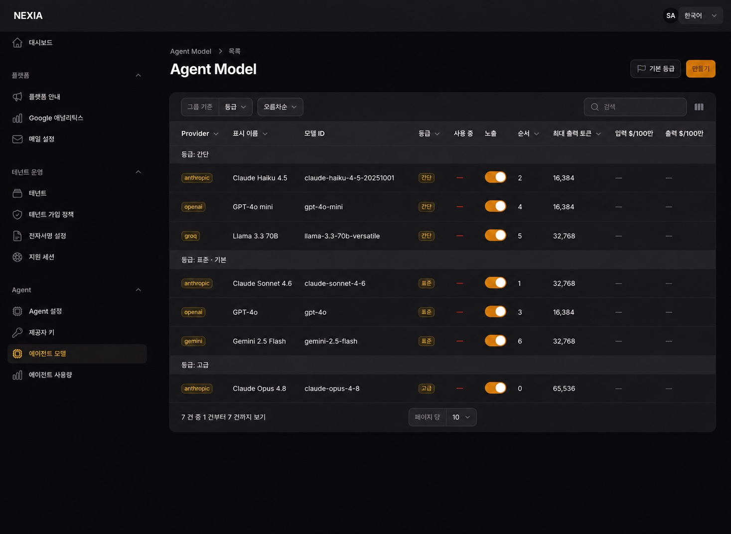Sort by 표시 이름 column header
This screenshot has height=534, width=731.
pyautogui.click(x=250, y=133)
